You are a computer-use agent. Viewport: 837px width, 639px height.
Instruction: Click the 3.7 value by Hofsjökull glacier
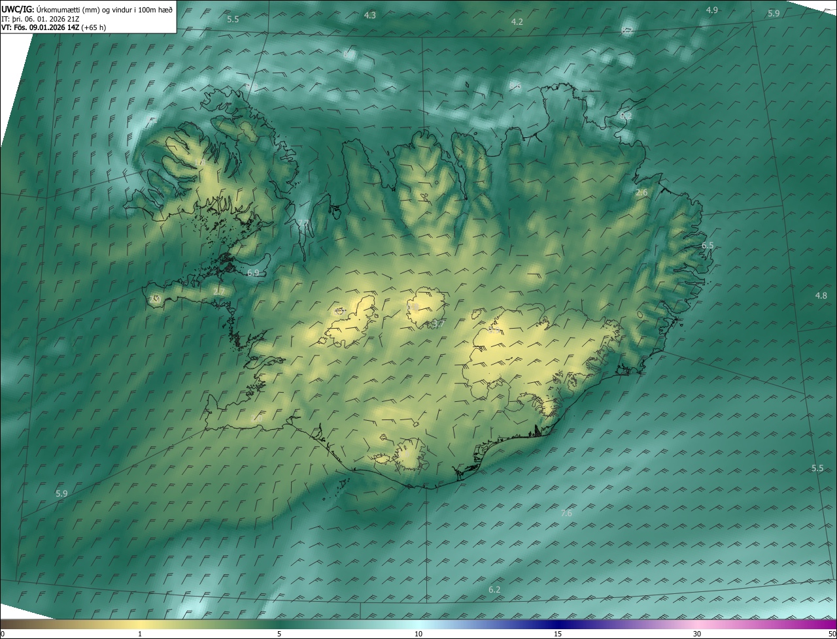point(438,323)
